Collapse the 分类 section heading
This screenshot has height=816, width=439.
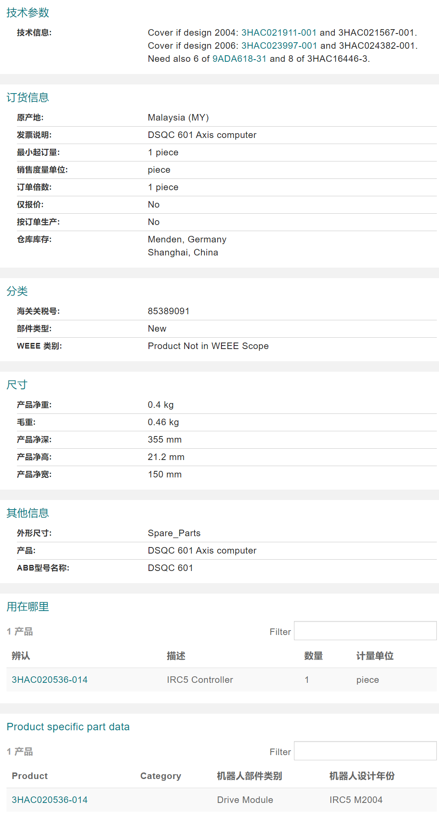tap(17, 291)
